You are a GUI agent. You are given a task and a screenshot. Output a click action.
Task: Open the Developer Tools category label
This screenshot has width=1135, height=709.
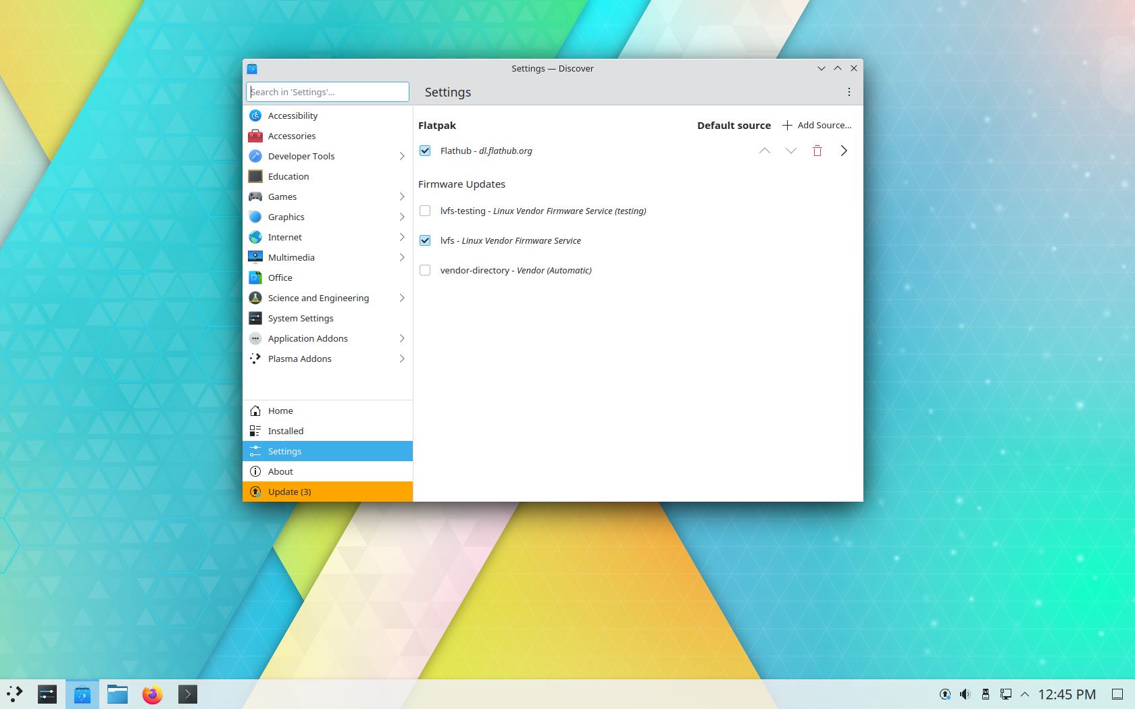(301, 156)
